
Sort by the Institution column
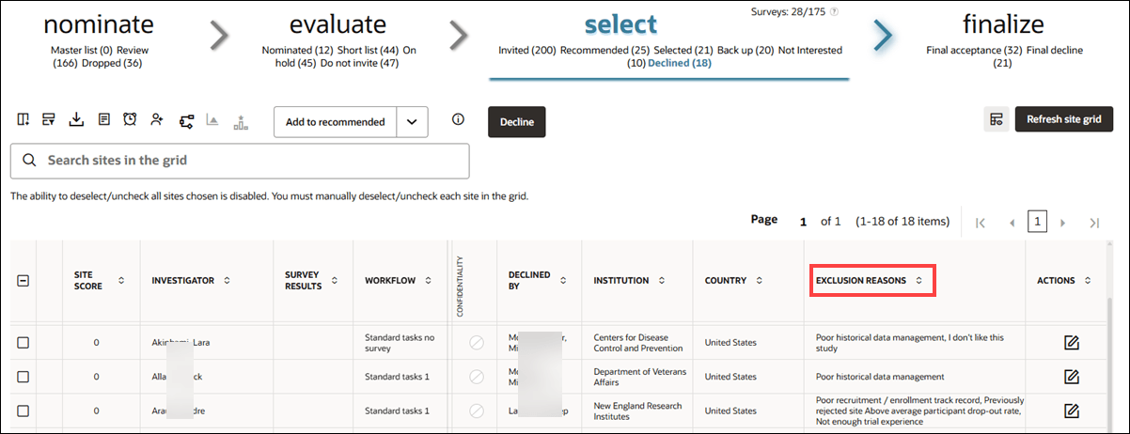click(661, 280)
